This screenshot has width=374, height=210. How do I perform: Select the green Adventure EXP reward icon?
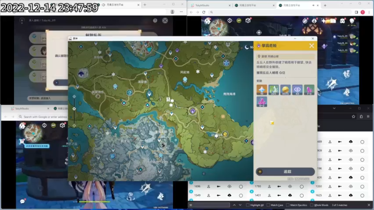coord(273,90)
